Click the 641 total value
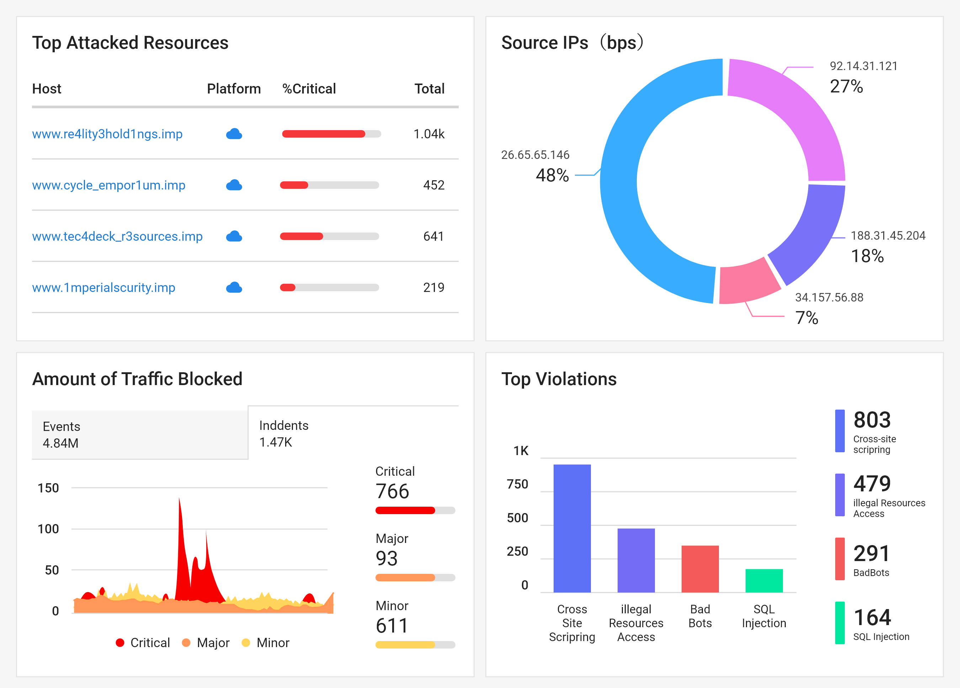The width and height of the screenshot is (960, 688). [434, 236]
